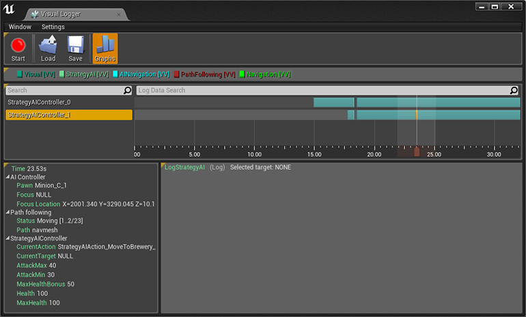The image size is (526, 317).
Task: Click into the Log Data Search field
Action: pyautogui.click(x=323, y=91)
